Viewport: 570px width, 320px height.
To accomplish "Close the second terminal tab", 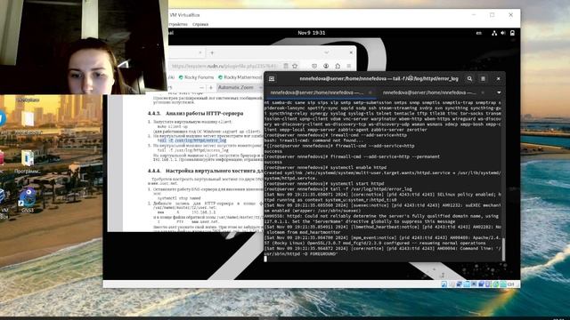I will (483, 92).
